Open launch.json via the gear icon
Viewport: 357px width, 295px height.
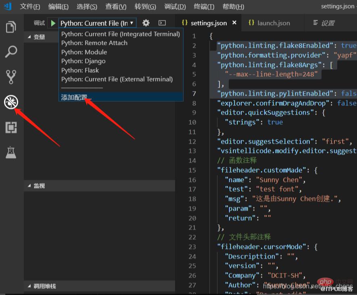click(146, 23)
